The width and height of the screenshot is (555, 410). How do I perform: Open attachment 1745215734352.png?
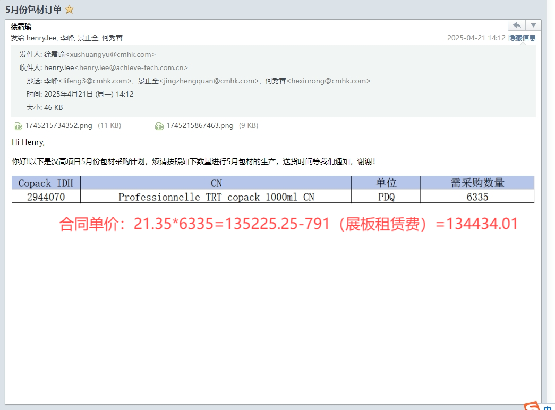click(58, 126)
